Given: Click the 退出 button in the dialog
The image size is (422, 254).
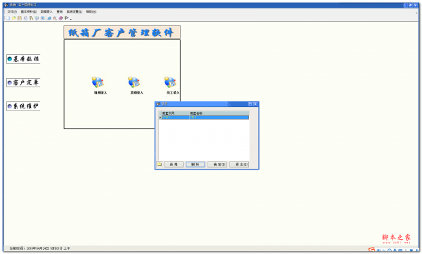Looking at the screenshot, I should tap(239, 165).
